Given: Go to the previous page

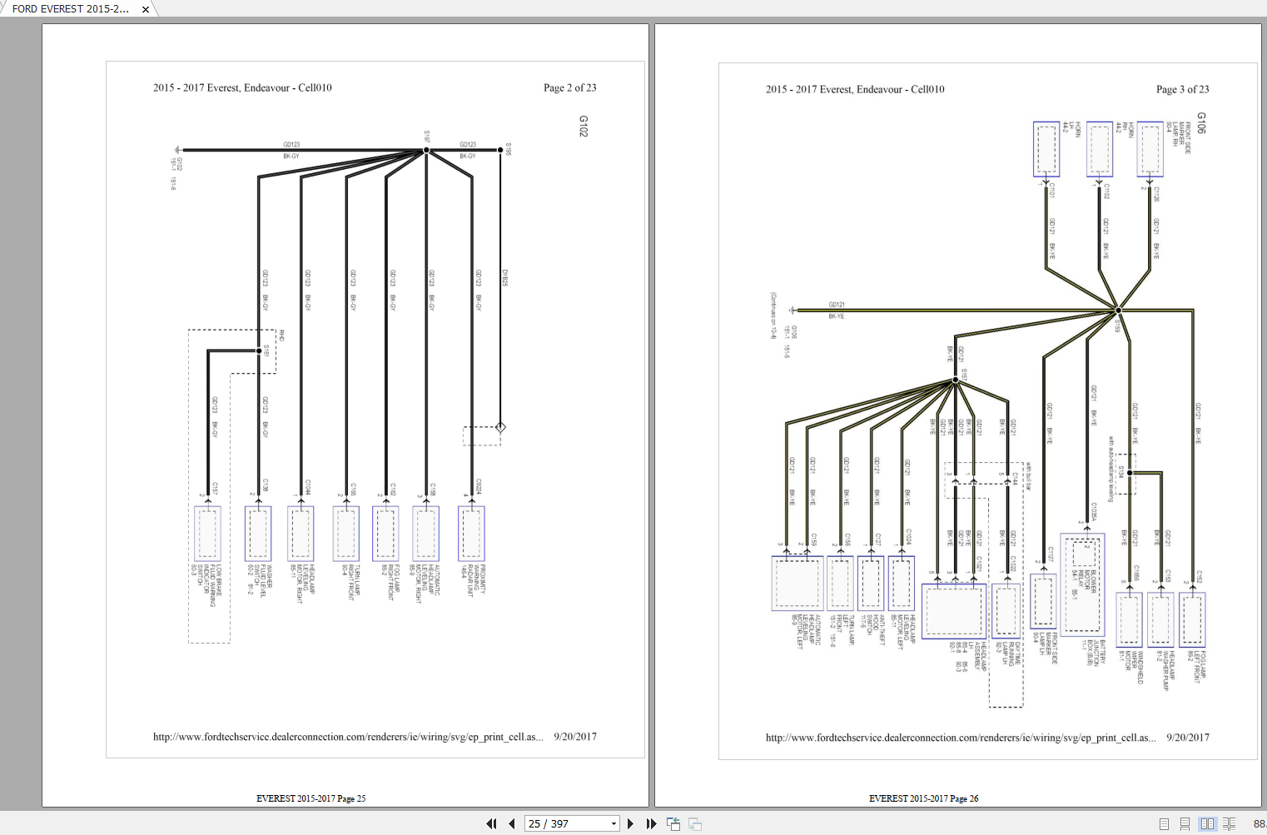Looking at the screenshot, I should 511,823.
